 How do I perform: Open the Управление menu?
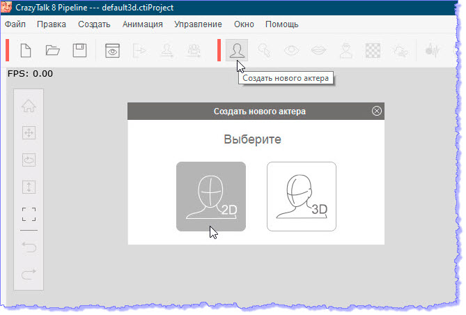tap(198, 24)
